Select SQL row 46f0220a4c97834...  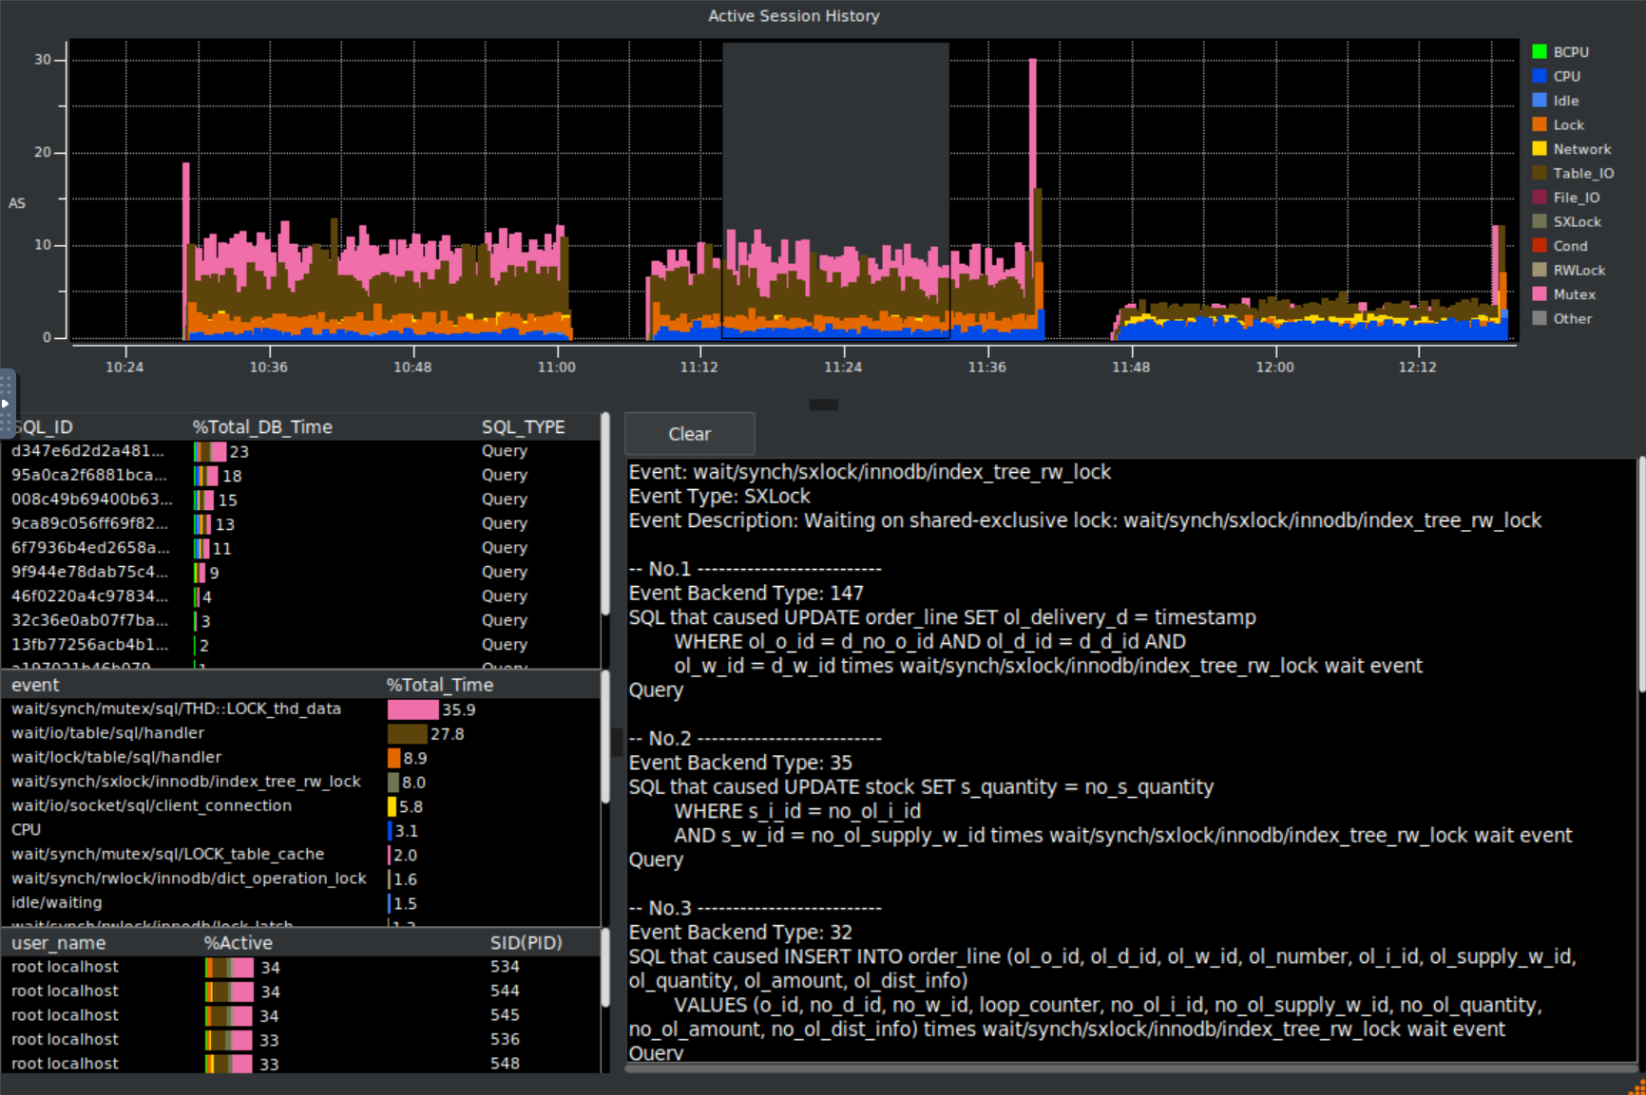(300, 596)
